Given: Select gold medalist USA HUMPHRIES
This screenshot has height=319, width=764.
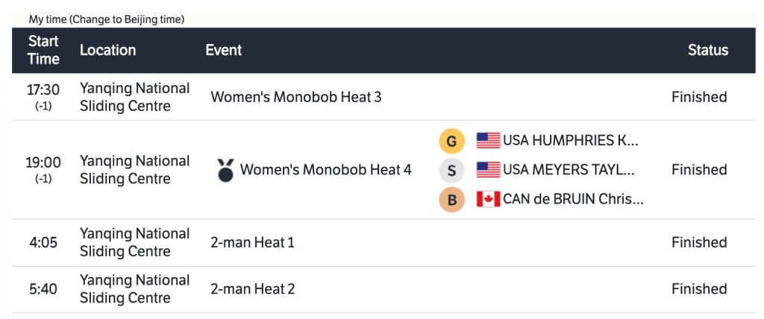Looking at the screenshot, I should [x=571, y=140].
